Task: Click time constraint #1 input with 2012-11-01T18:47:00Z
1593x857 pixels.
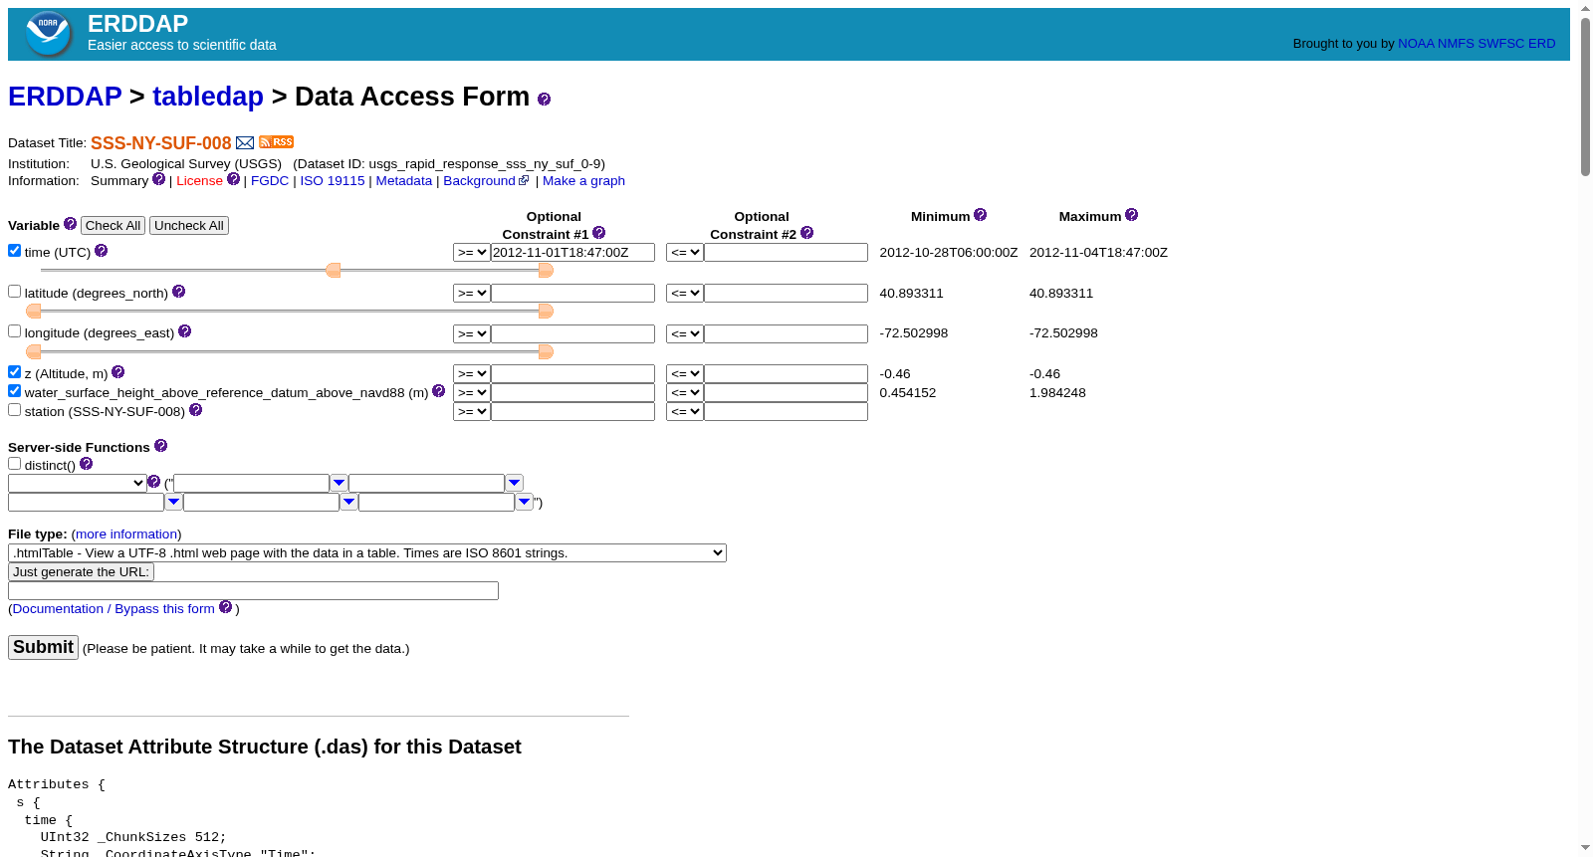Action: [572, 253]
